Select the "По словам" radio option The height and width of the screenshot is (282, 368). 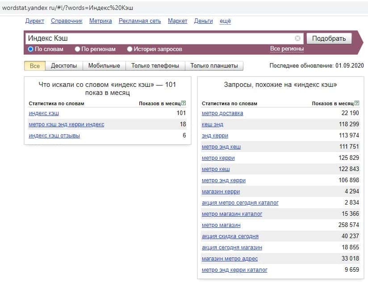pos(31,49)
